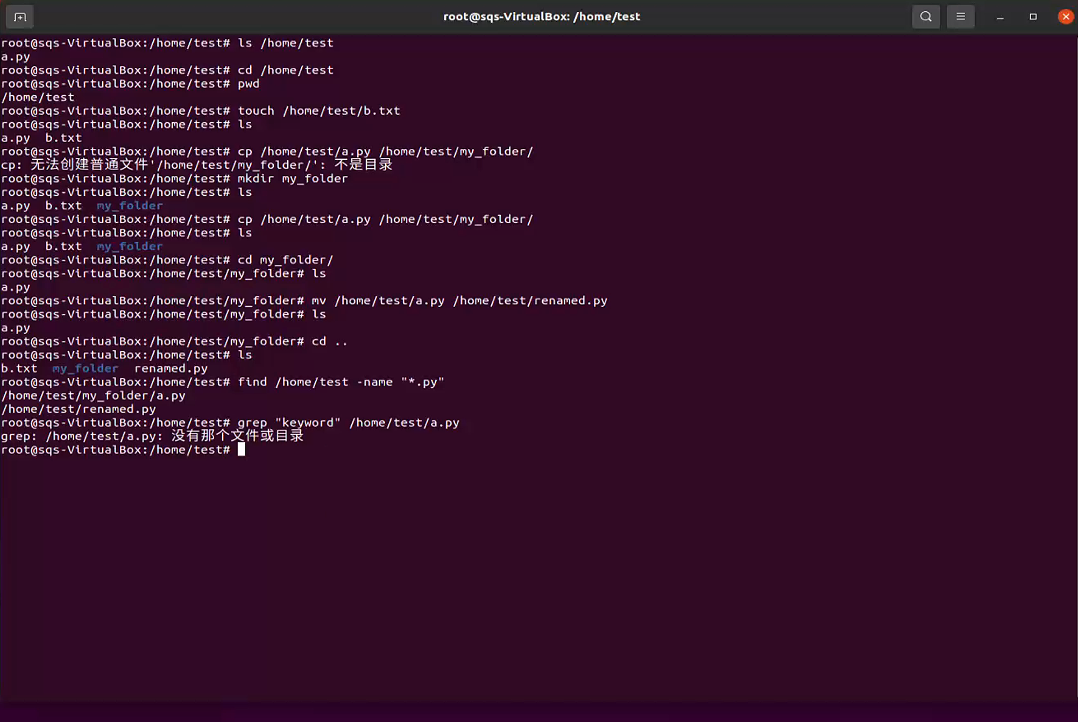Screen dimensions: 1078x722
Task: Close the terminal window
Action: (x=1066, y=17)
